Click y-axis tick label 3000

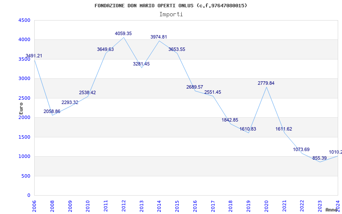24,78
